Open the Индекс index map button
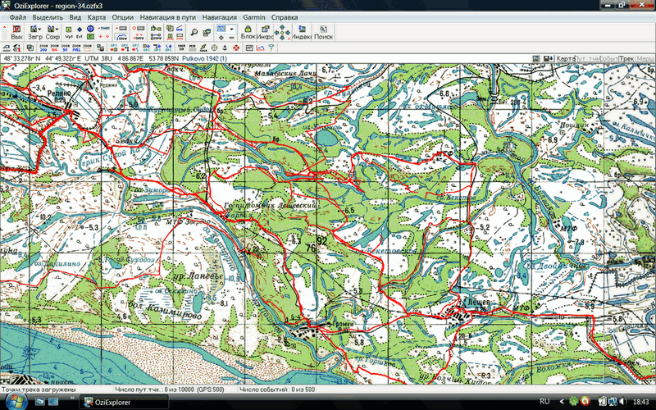656x410 pixels. pos(302,33)
